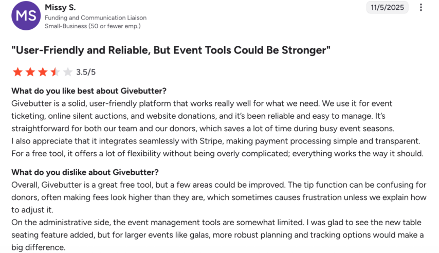
Task: Click the sentence starting "For a free tool"
Action: point(217,154)
